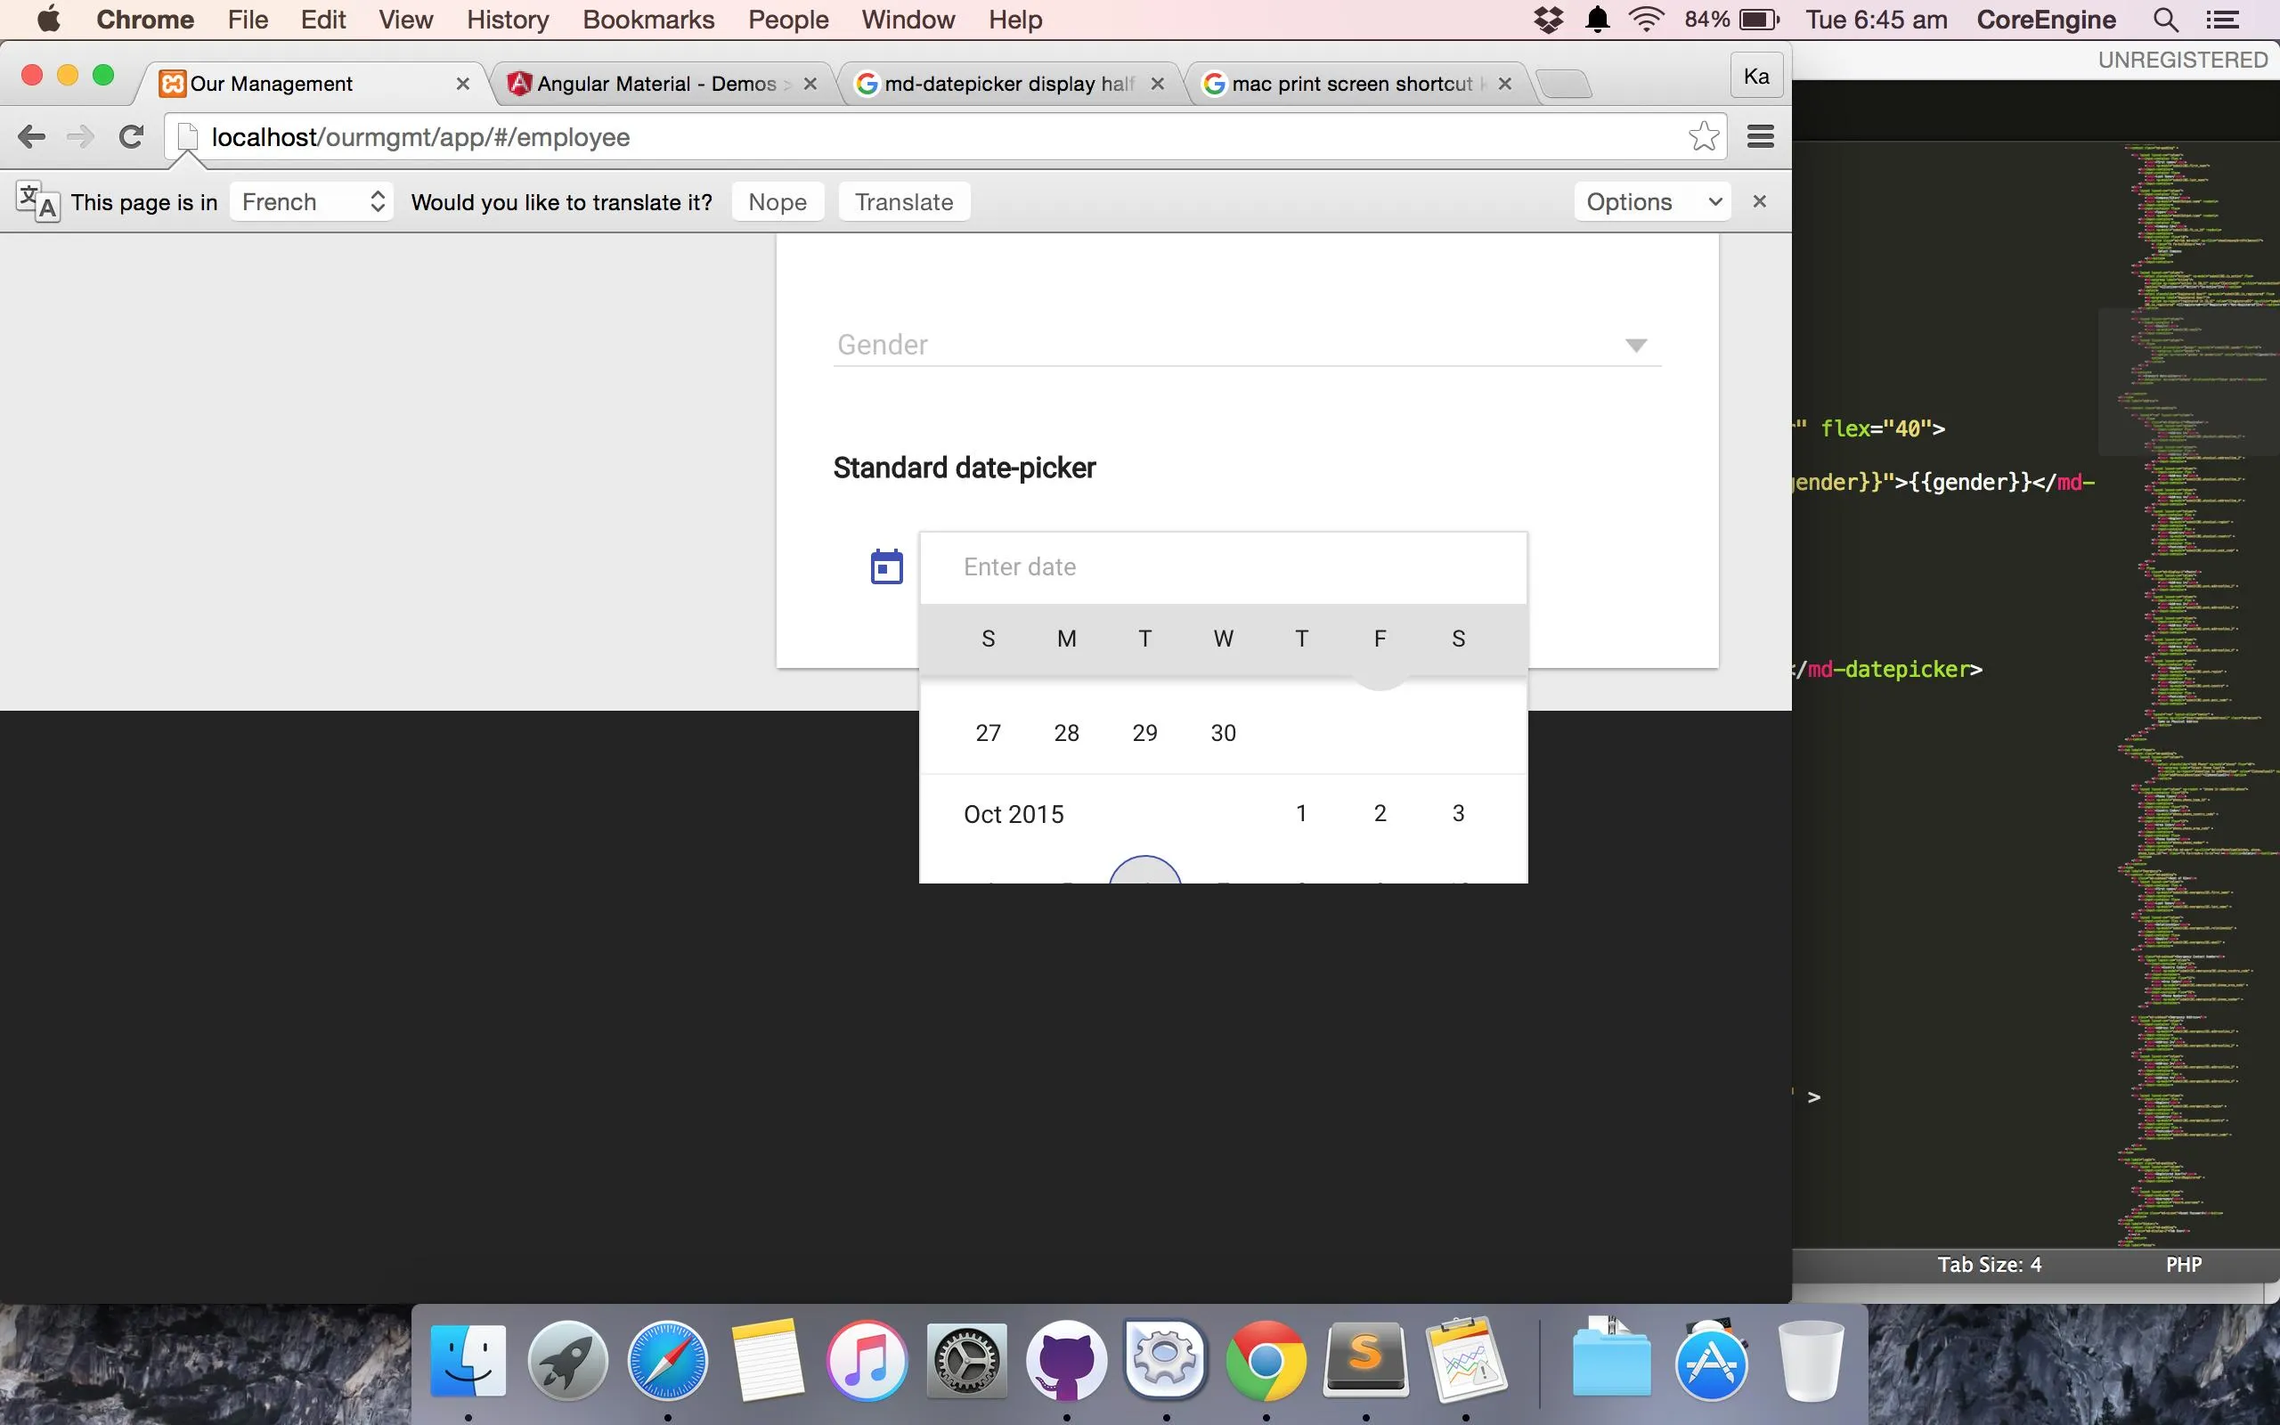The image size is (2280, 1425).
Task: Expand the Gender dropdown
Action: pos(1635,345)
